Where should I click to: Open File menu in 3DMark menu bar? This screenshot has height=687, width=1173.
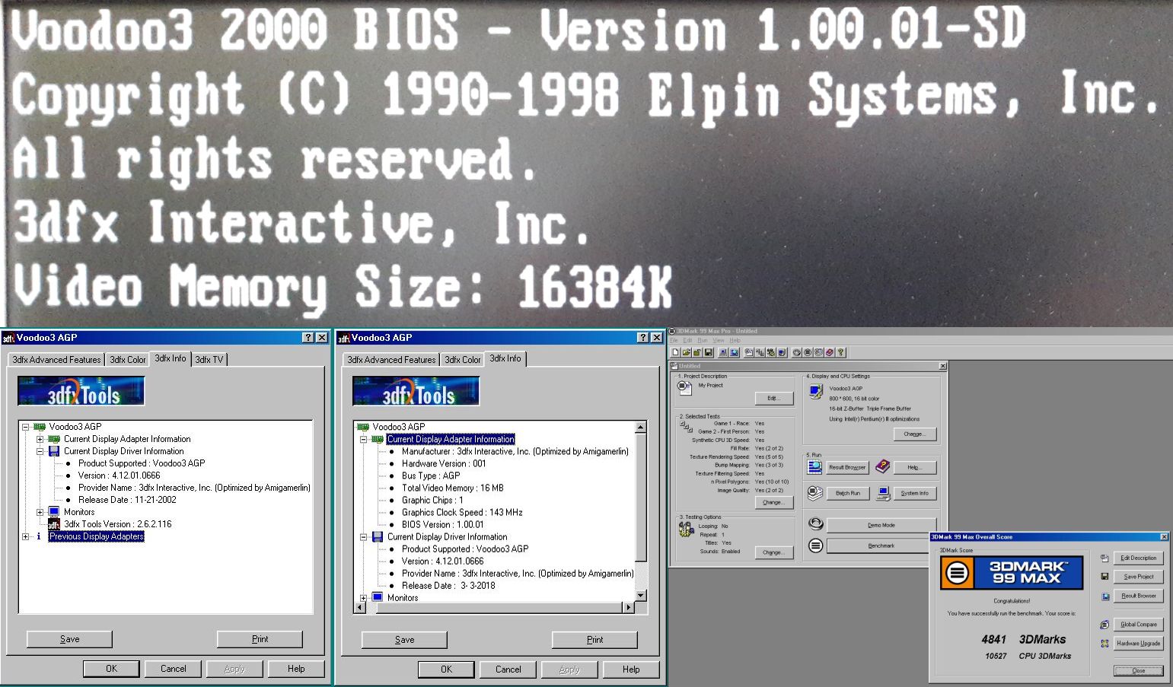pyautogui.click(x=674, y=340)
